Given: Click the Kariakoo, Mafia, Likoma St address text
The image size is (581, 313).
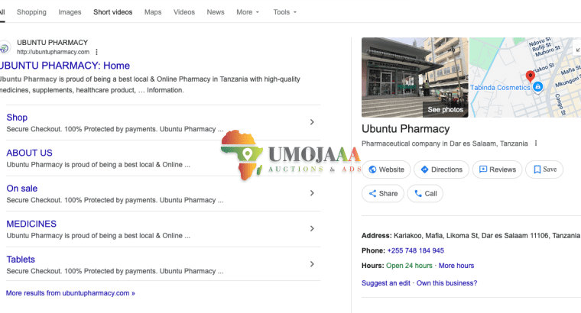Looking at the screenshot, I should click(486, 235).
